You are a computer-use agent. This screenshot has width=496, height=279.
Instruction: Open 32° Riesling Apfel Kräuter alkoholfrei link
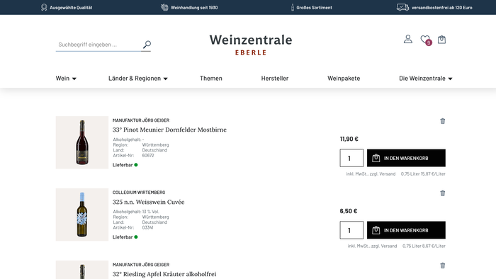pos(164,274)
